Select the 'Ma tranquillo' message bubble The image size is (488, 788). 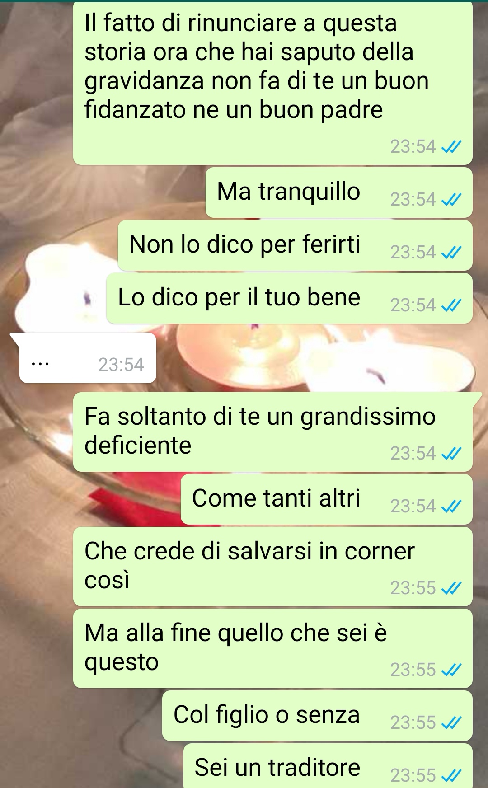click(339, 192)
